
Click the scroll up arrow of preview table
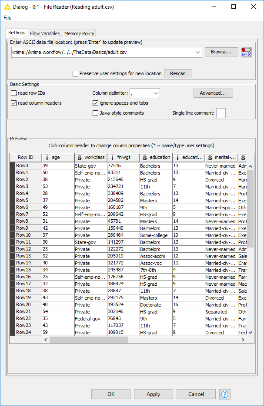pyautogui.click(x=250, y=166)
